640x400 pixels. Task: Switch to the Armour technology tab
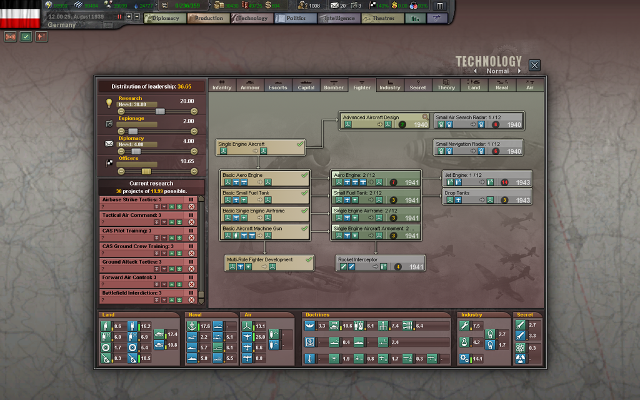[250, 85]
